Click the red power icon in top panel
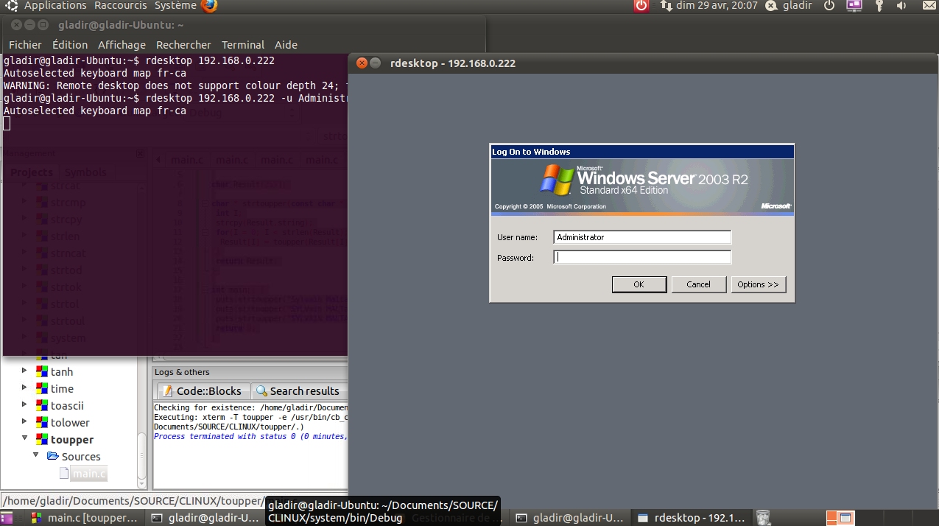Screen dimensions: 939x526 (641, 6)
